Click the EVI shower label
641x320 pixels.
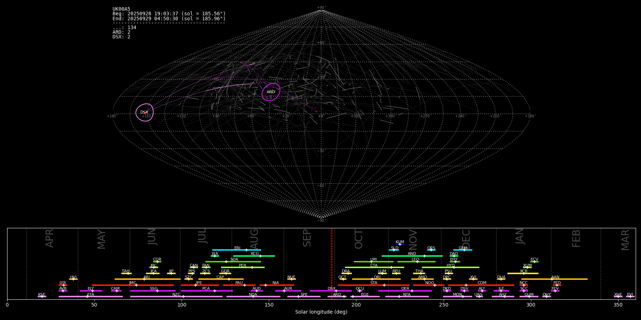point(630,295)
